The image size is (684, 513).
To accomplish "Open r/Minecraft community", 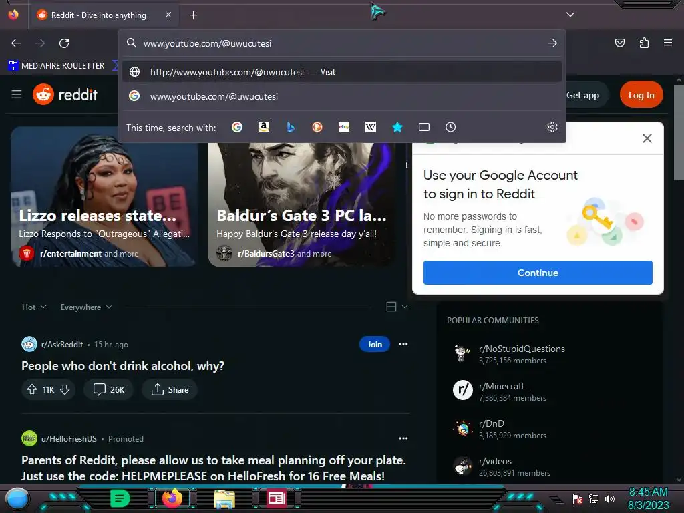I will coord(502,387).
